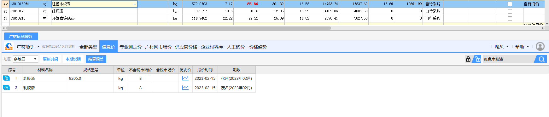Click the 信 badge icon in row 1

6,78
